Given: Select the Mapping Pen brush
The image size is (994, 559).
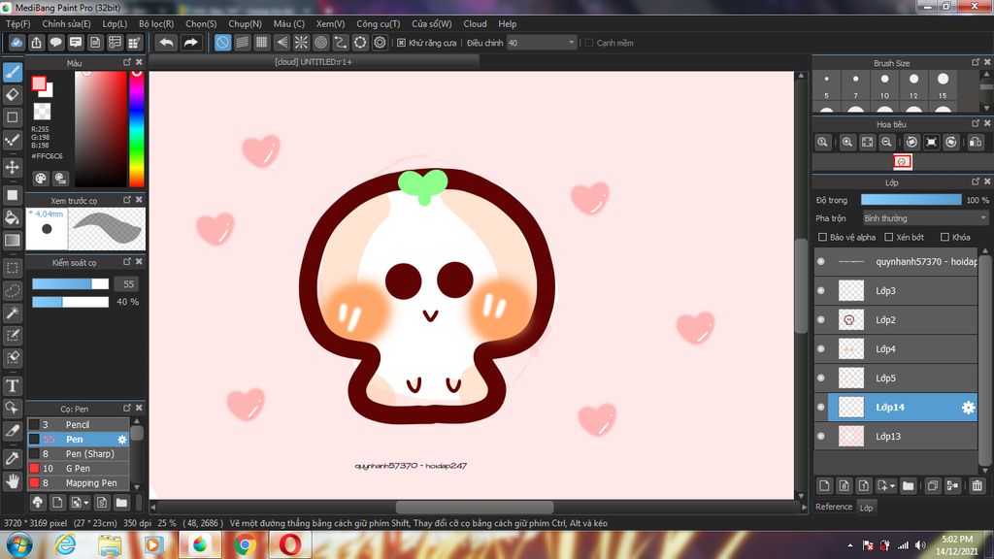Looking at the screenshot, I should [79, 483].
